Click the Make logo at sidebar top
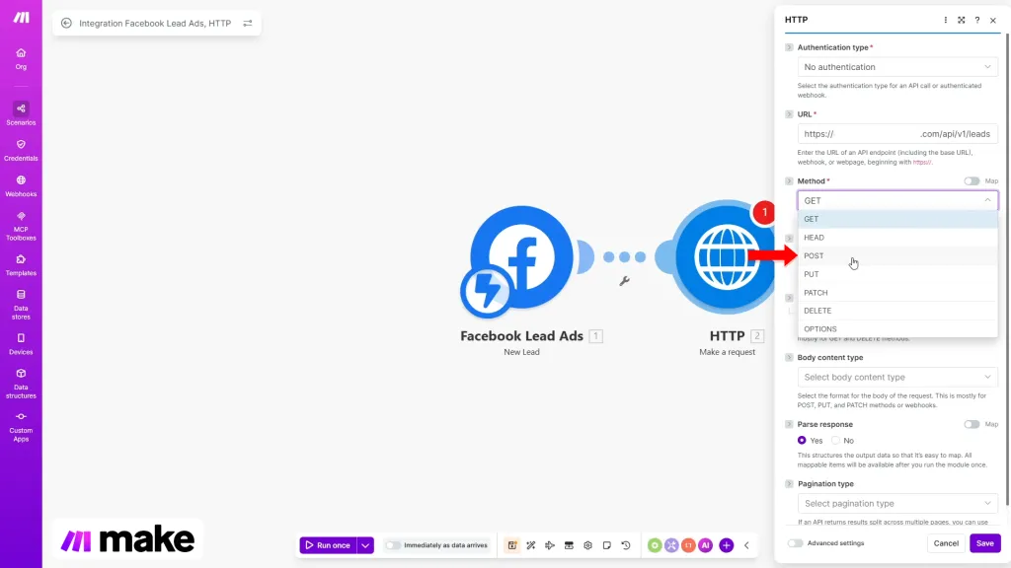 pyautogui.click(x=22, y=18)
